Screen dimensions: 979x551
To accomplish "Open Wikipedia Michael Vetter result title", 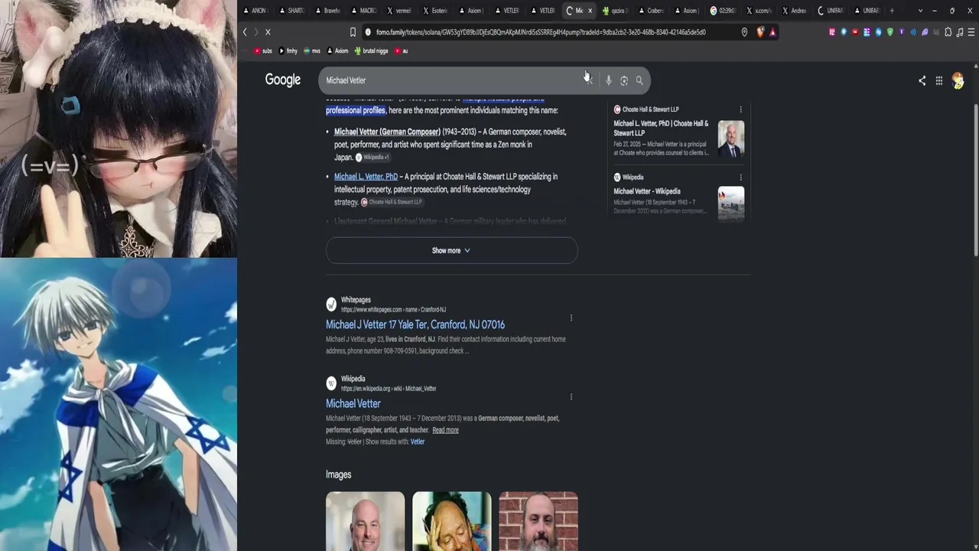I will tap(353, 403).
